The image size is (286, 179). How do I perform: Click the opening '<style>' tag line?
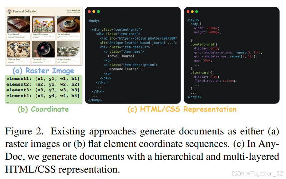pos(193,20)
